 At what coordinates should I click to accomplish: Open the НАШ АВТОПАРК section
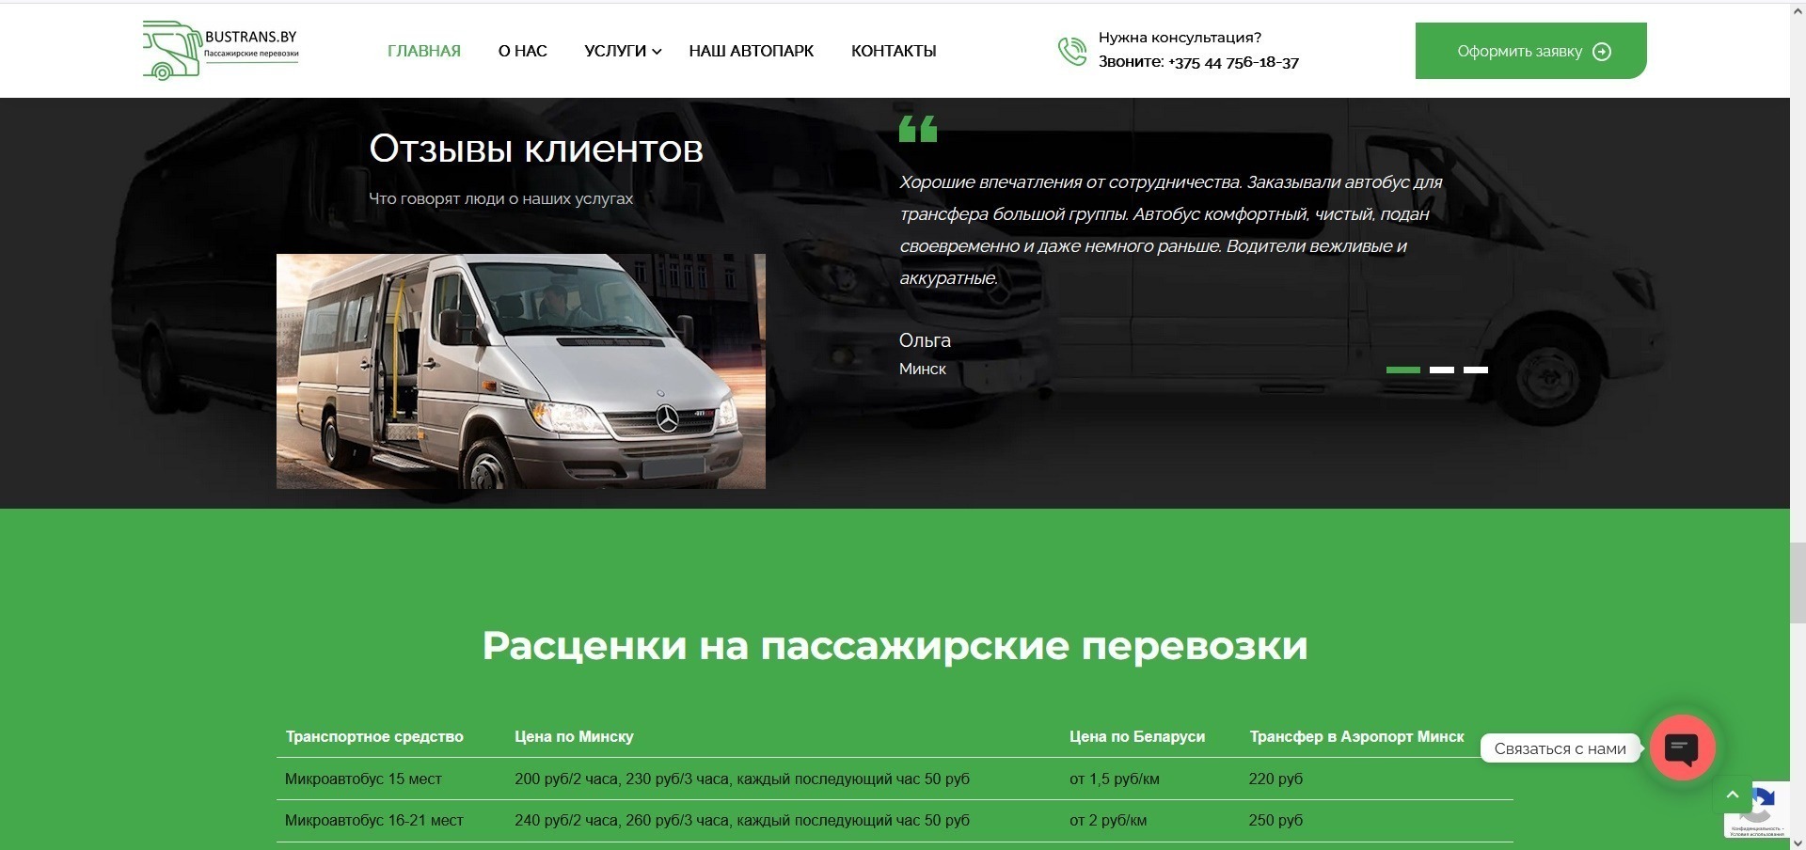(751, 52)
